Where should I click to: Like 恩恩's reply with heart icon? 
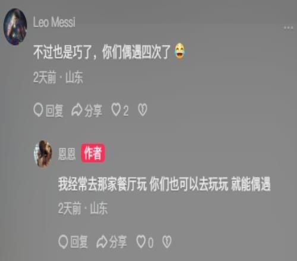141,241
